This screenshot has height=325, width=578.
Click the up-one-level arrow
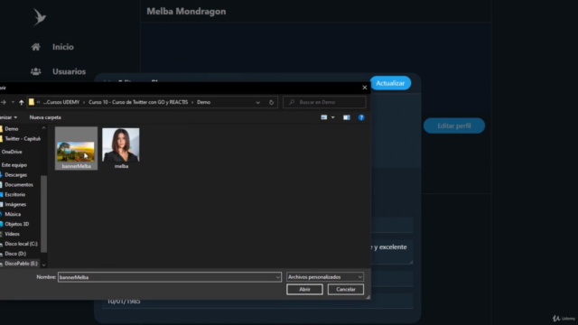(22, 102)
